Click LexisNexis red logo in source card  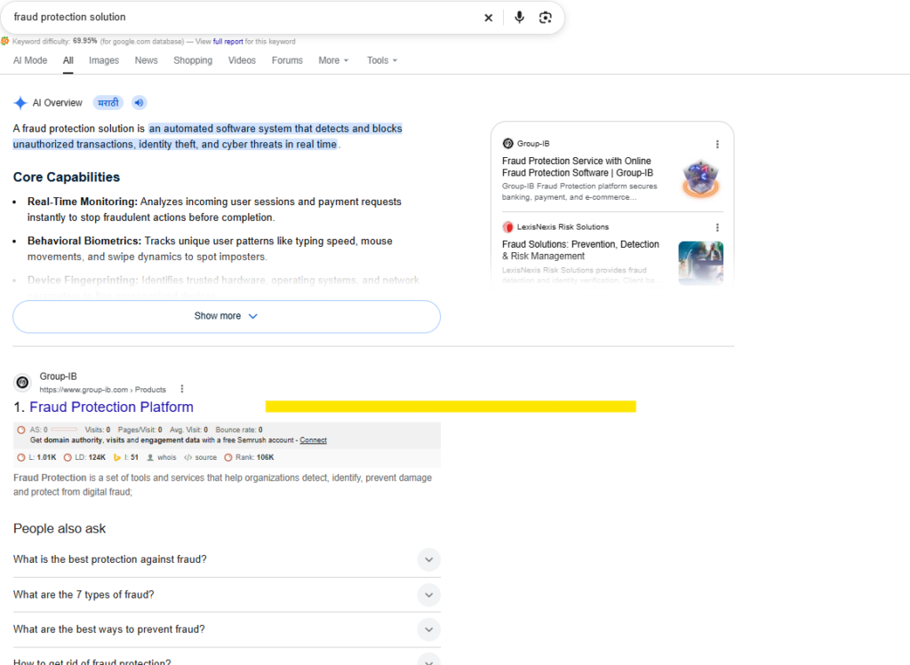click(x=507, y=226)
